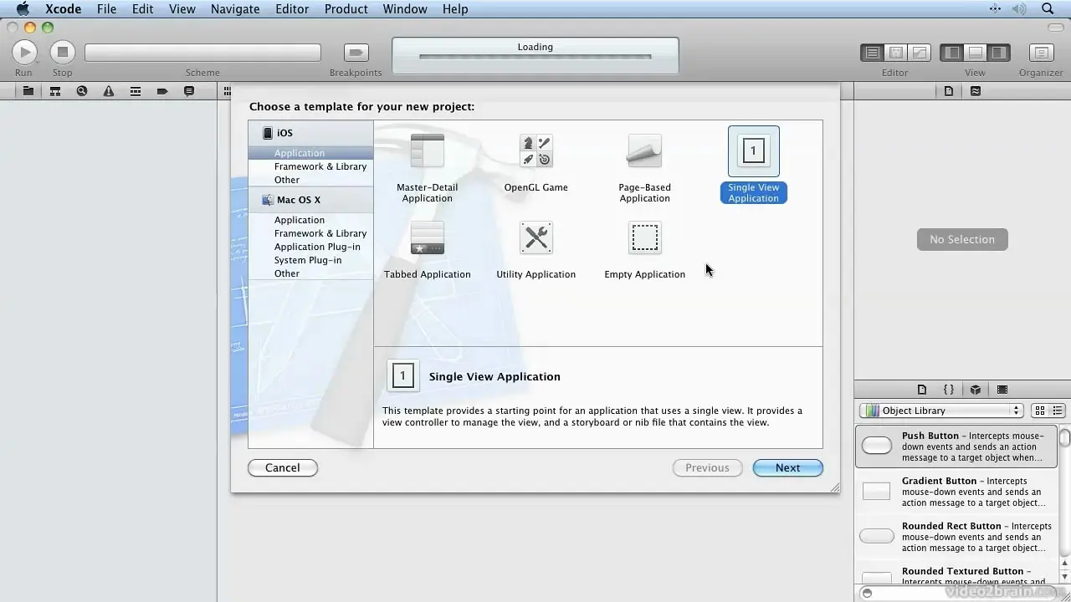Screen dimensions: 1071x602
Task: Open the Apple menu
Action: [x=23, y=9]
